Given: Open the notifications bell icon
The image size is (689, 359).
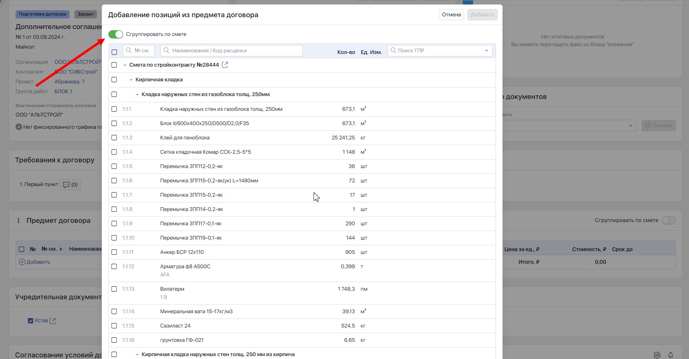Looking at the screenshot, I should 671,355.
